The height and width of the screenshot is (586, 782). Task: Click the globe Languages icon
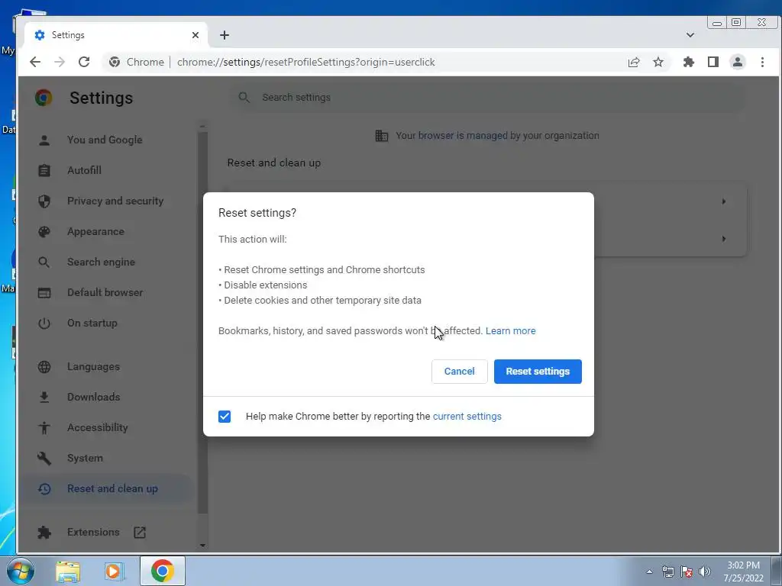[44, 367]
